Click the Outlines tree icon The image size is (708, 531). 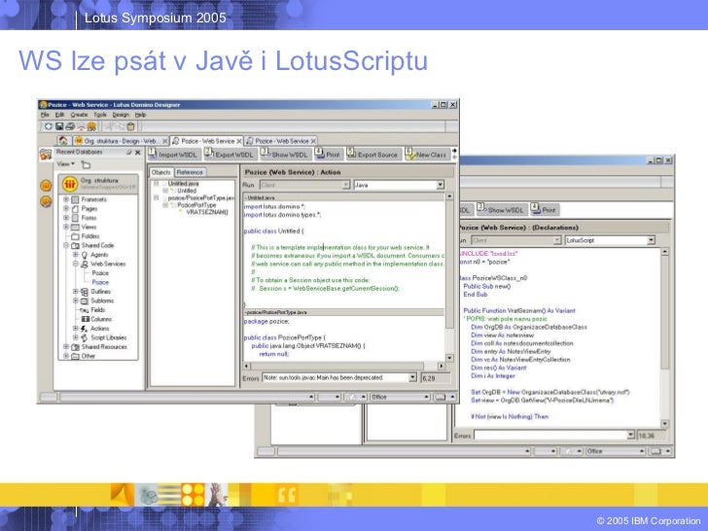point(85,292)
